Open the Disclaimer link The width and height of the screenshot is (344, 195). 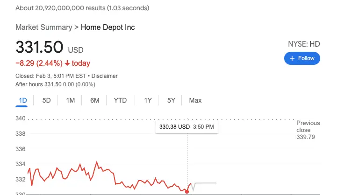pyautogui.click(x=104, y=76)
